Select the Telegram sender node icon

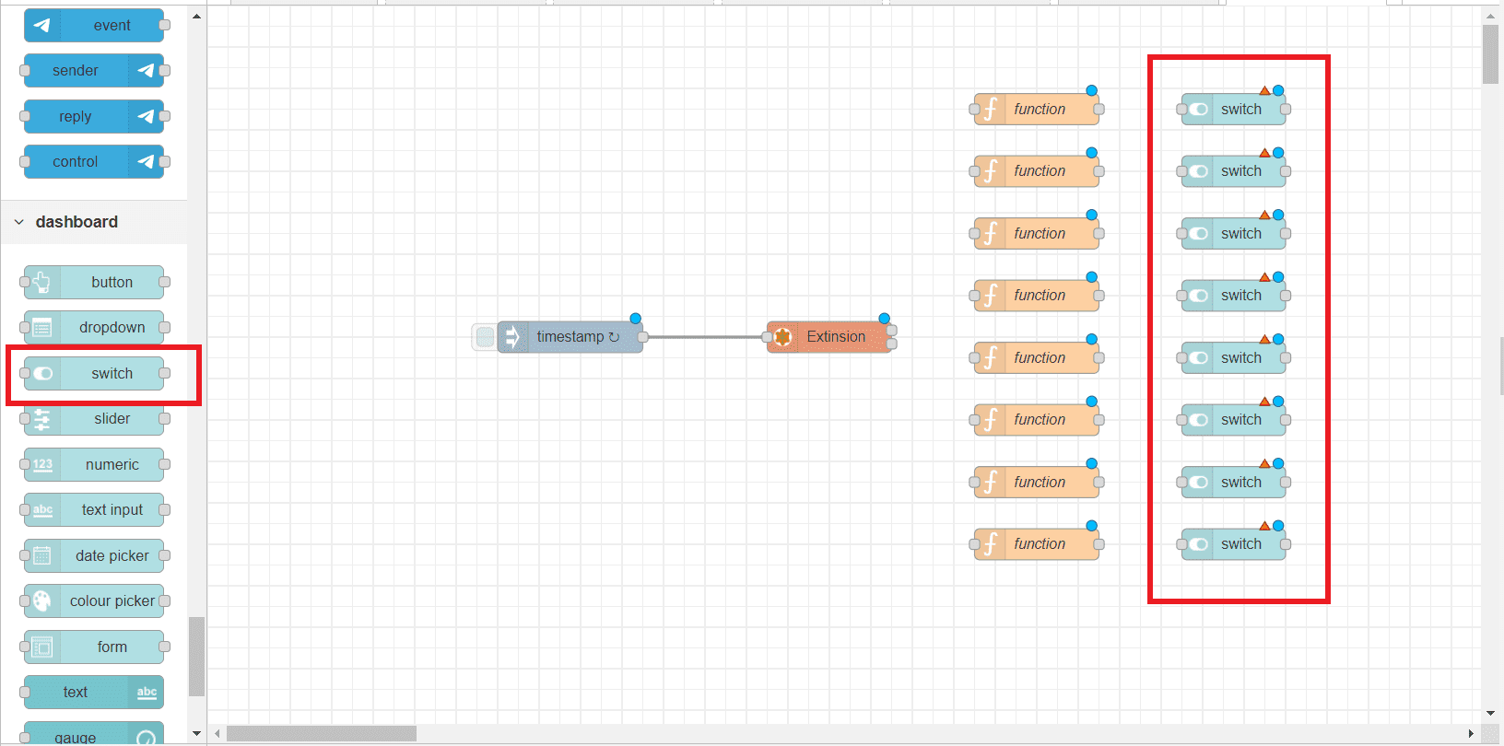coord(146,71)
